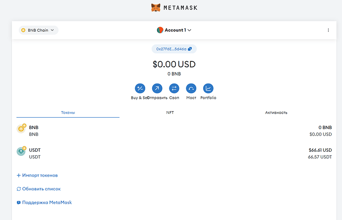The image size is (342, 220).
Task: Copy the 0x27F6E...5d46a wallet address
Action: point(174,49)
